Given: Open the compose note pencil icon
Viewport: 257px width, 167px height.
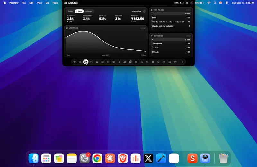Looking at the screenshot, I should (91, 62).
